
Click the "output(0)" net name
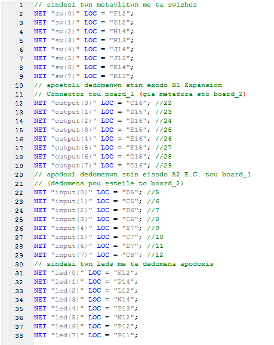[73, 103]
